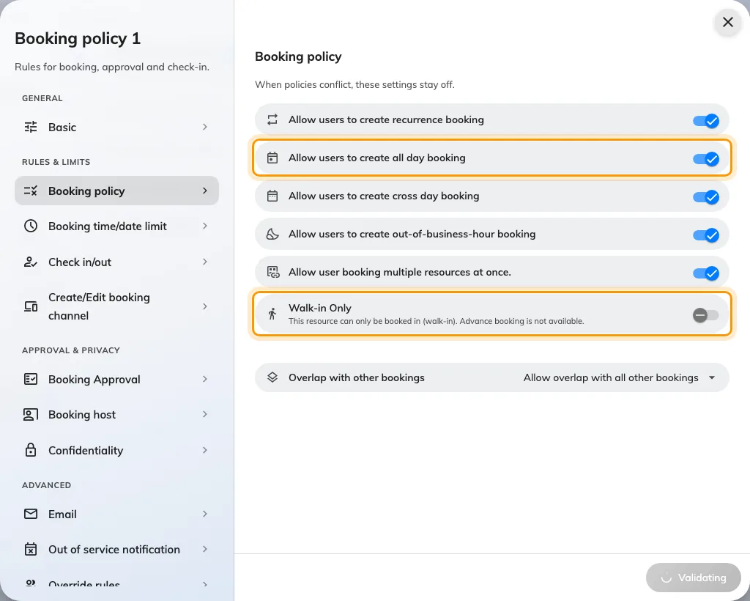The height and width of the screenshot is (601, 750).
Task: Click the Out of service notification calendar icon
Action: 31,549
